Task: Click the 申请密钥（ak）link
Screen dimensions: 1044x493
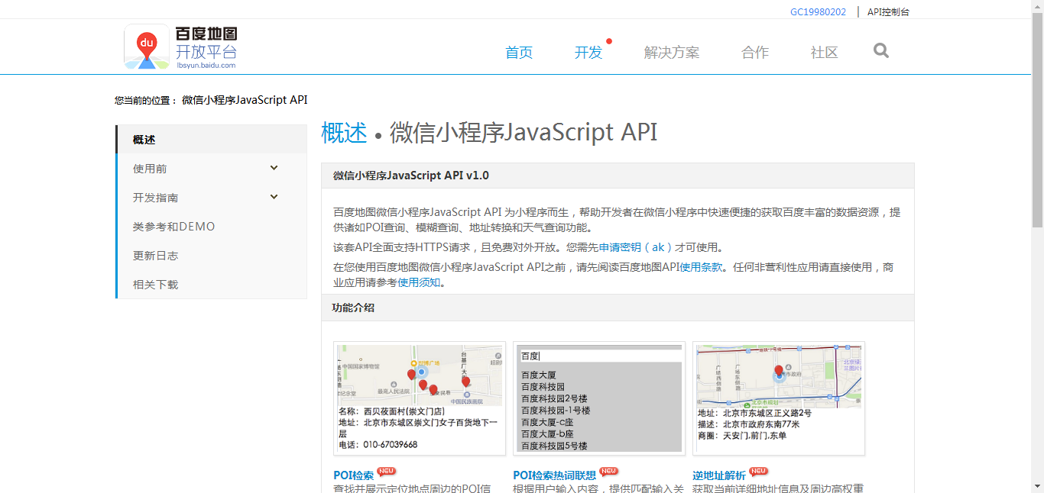Action: (635, 247)
